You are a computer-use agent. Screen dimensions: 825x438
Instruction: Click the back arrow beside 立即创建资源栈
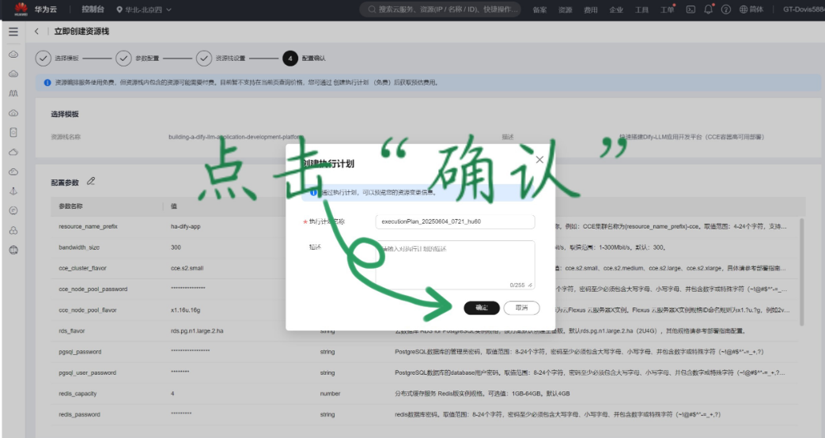click(37, 31)
